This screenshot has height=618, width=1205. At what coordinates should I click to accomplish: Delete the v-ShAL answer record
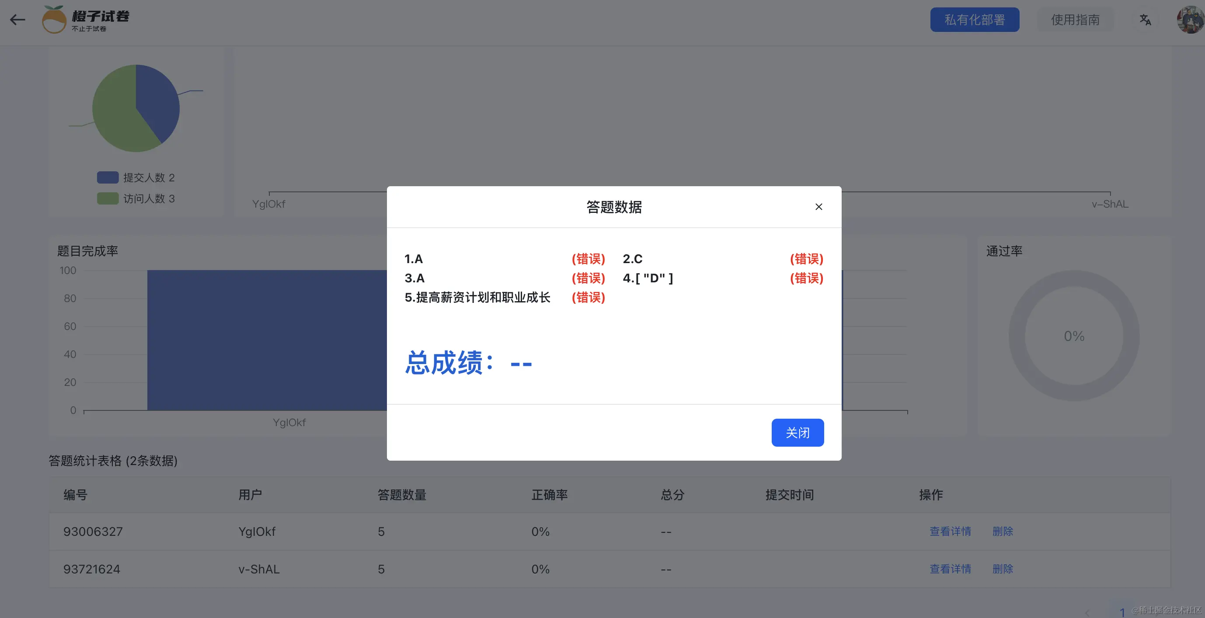[x=1003, y=569]
